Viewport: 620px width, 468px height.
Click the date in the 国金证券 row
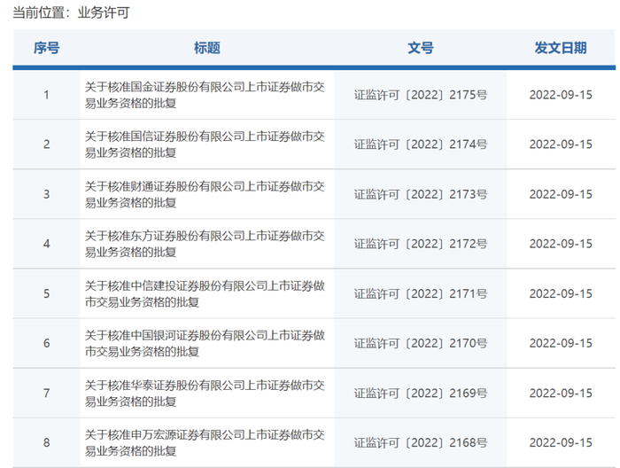pyautogui.click(x=561, y=95)
